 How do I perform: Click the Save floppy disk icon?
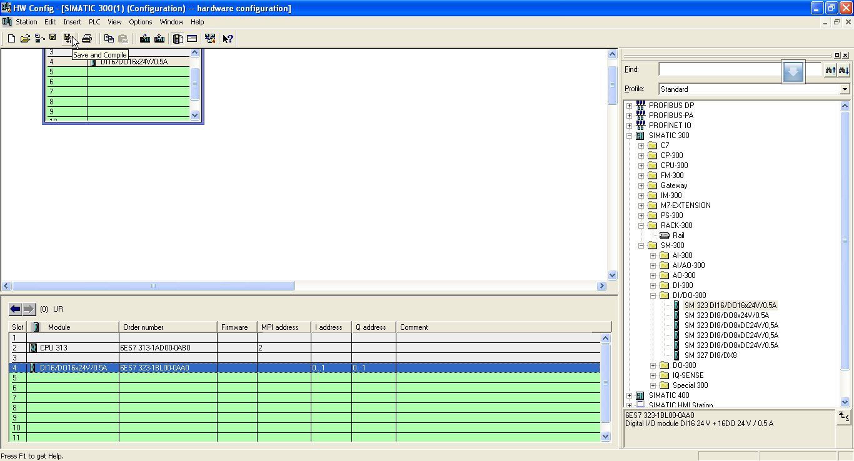click(53, 38)
